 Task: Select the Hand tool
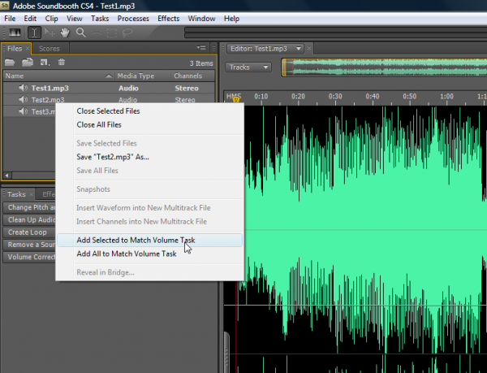point(65,33)
